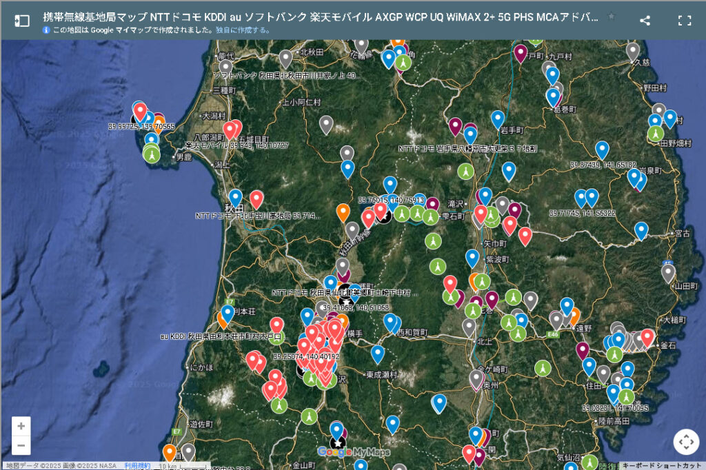Select blue pin labeled 39.87499, 141.65182
This screenshot has height=470, width=706.
(602, 150)
